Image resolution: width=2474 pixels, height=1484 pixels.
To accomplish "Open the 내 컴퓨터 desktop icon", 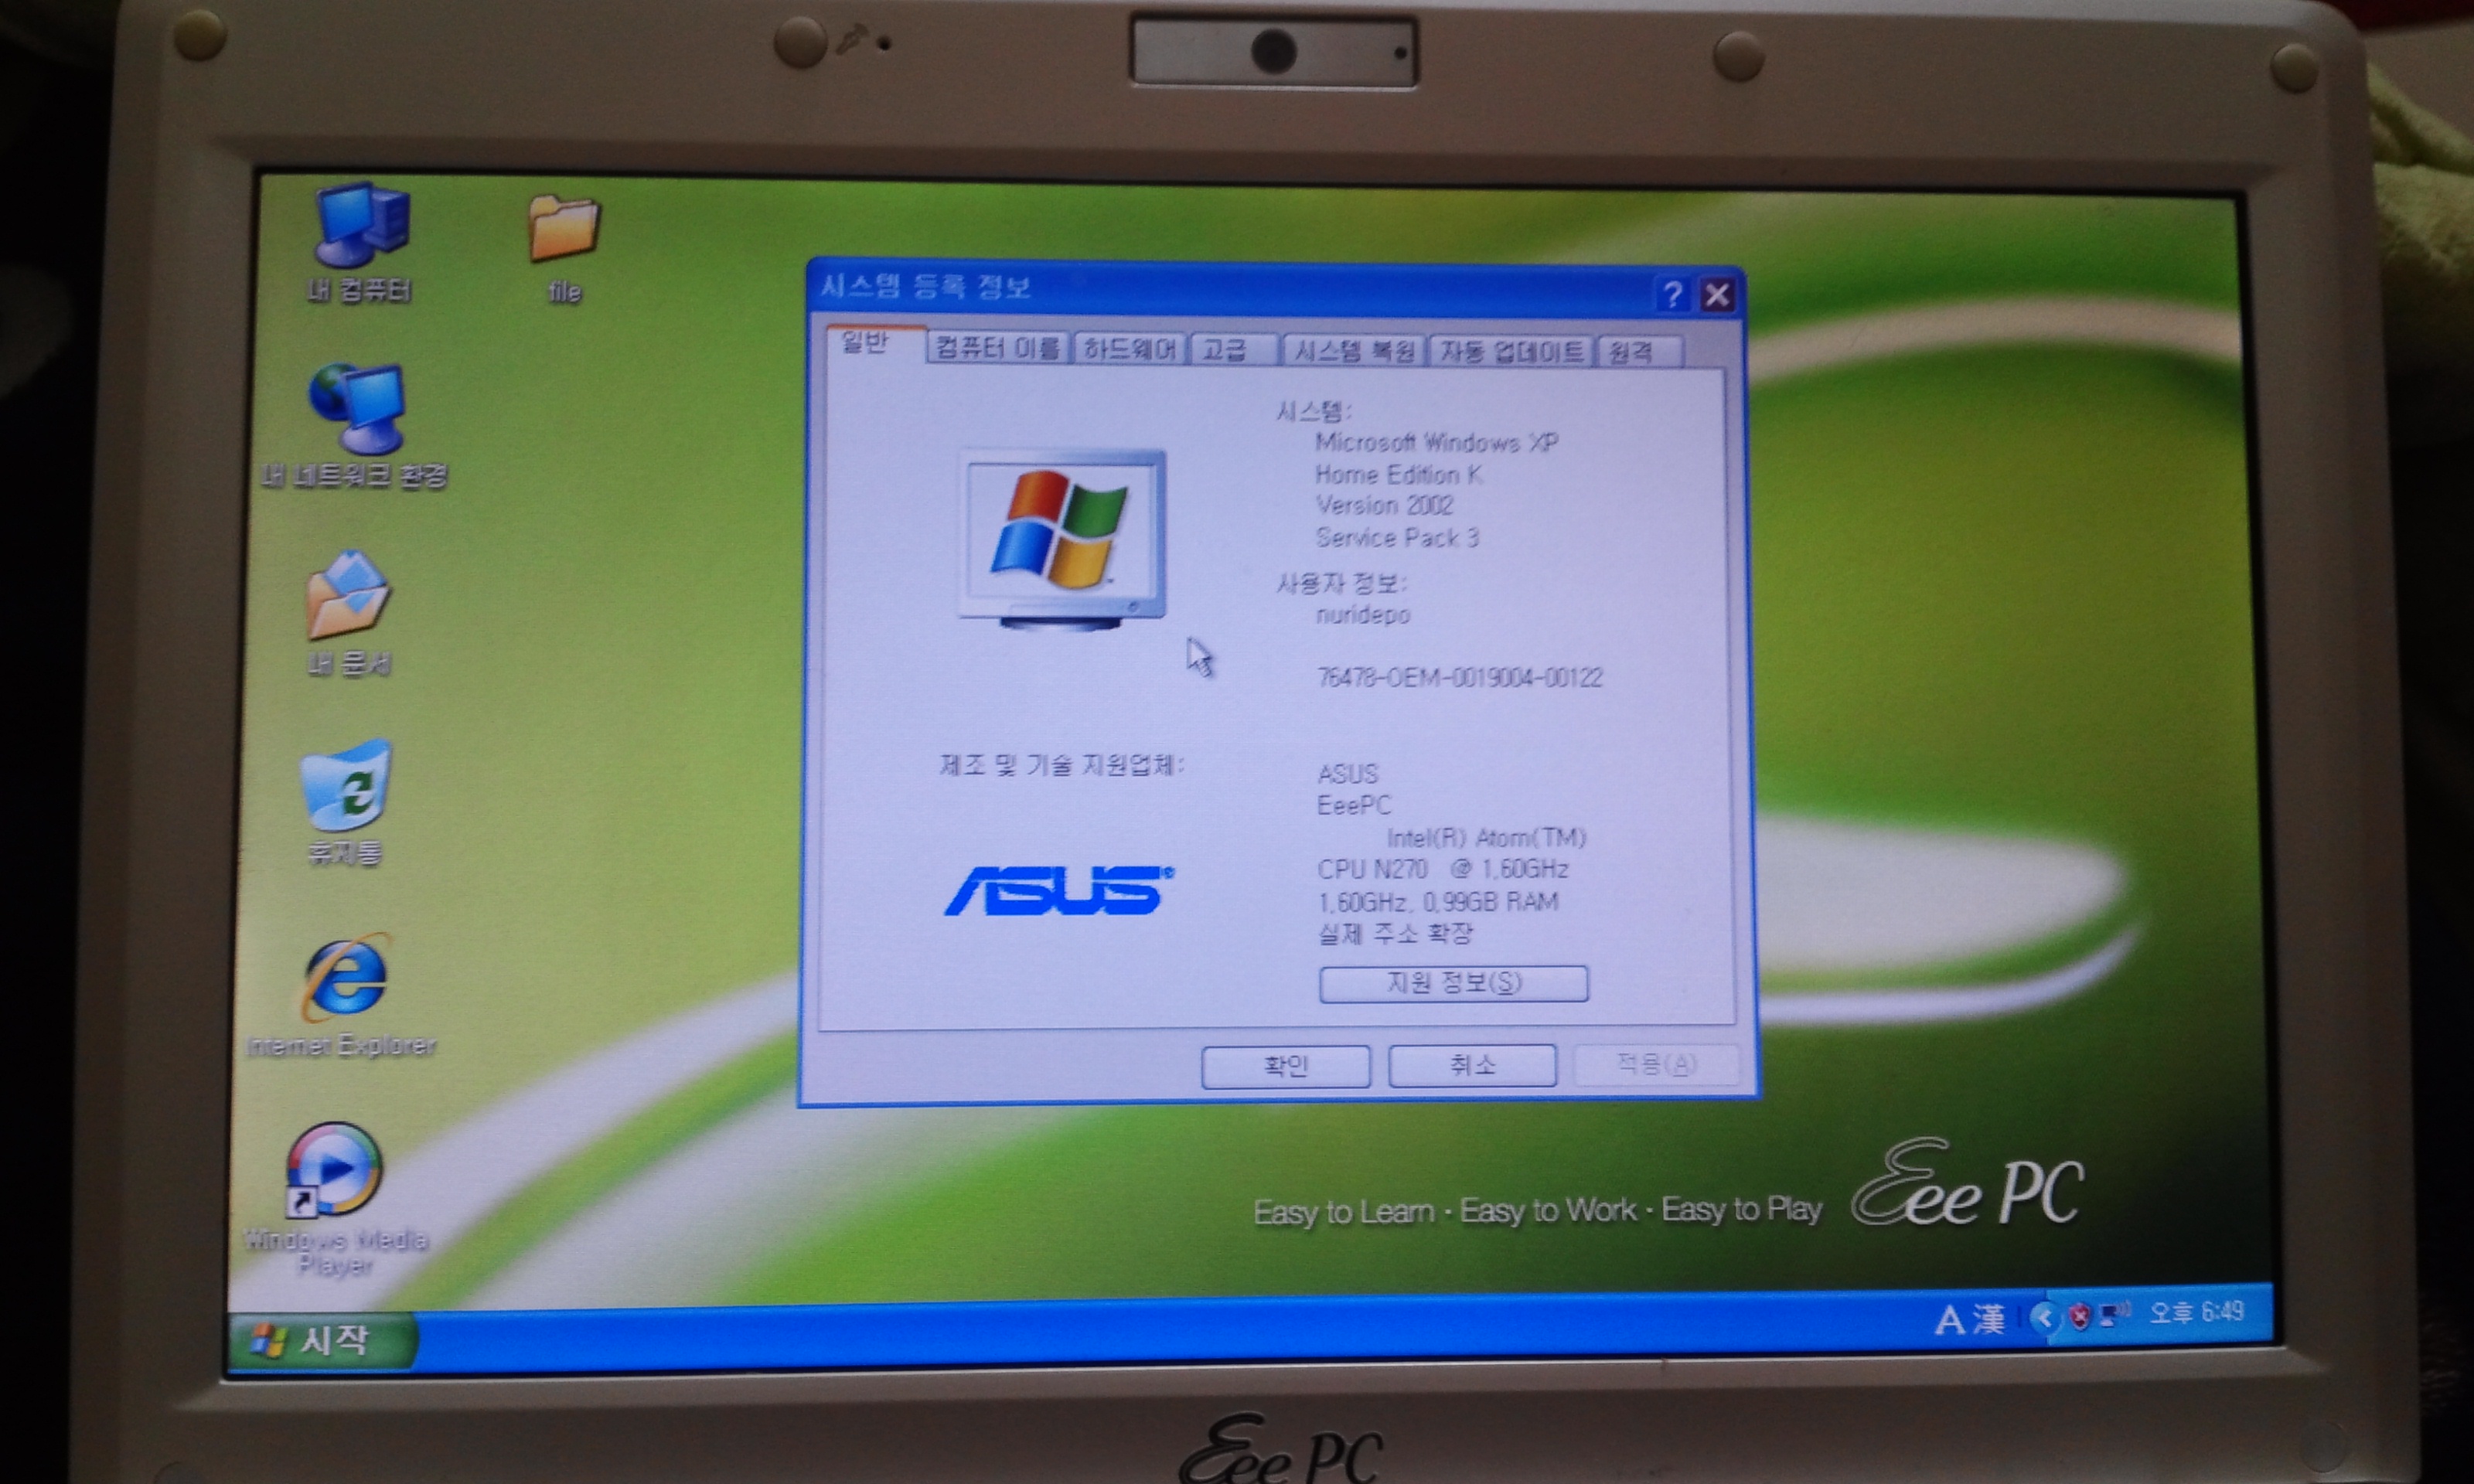I will 360,241.
